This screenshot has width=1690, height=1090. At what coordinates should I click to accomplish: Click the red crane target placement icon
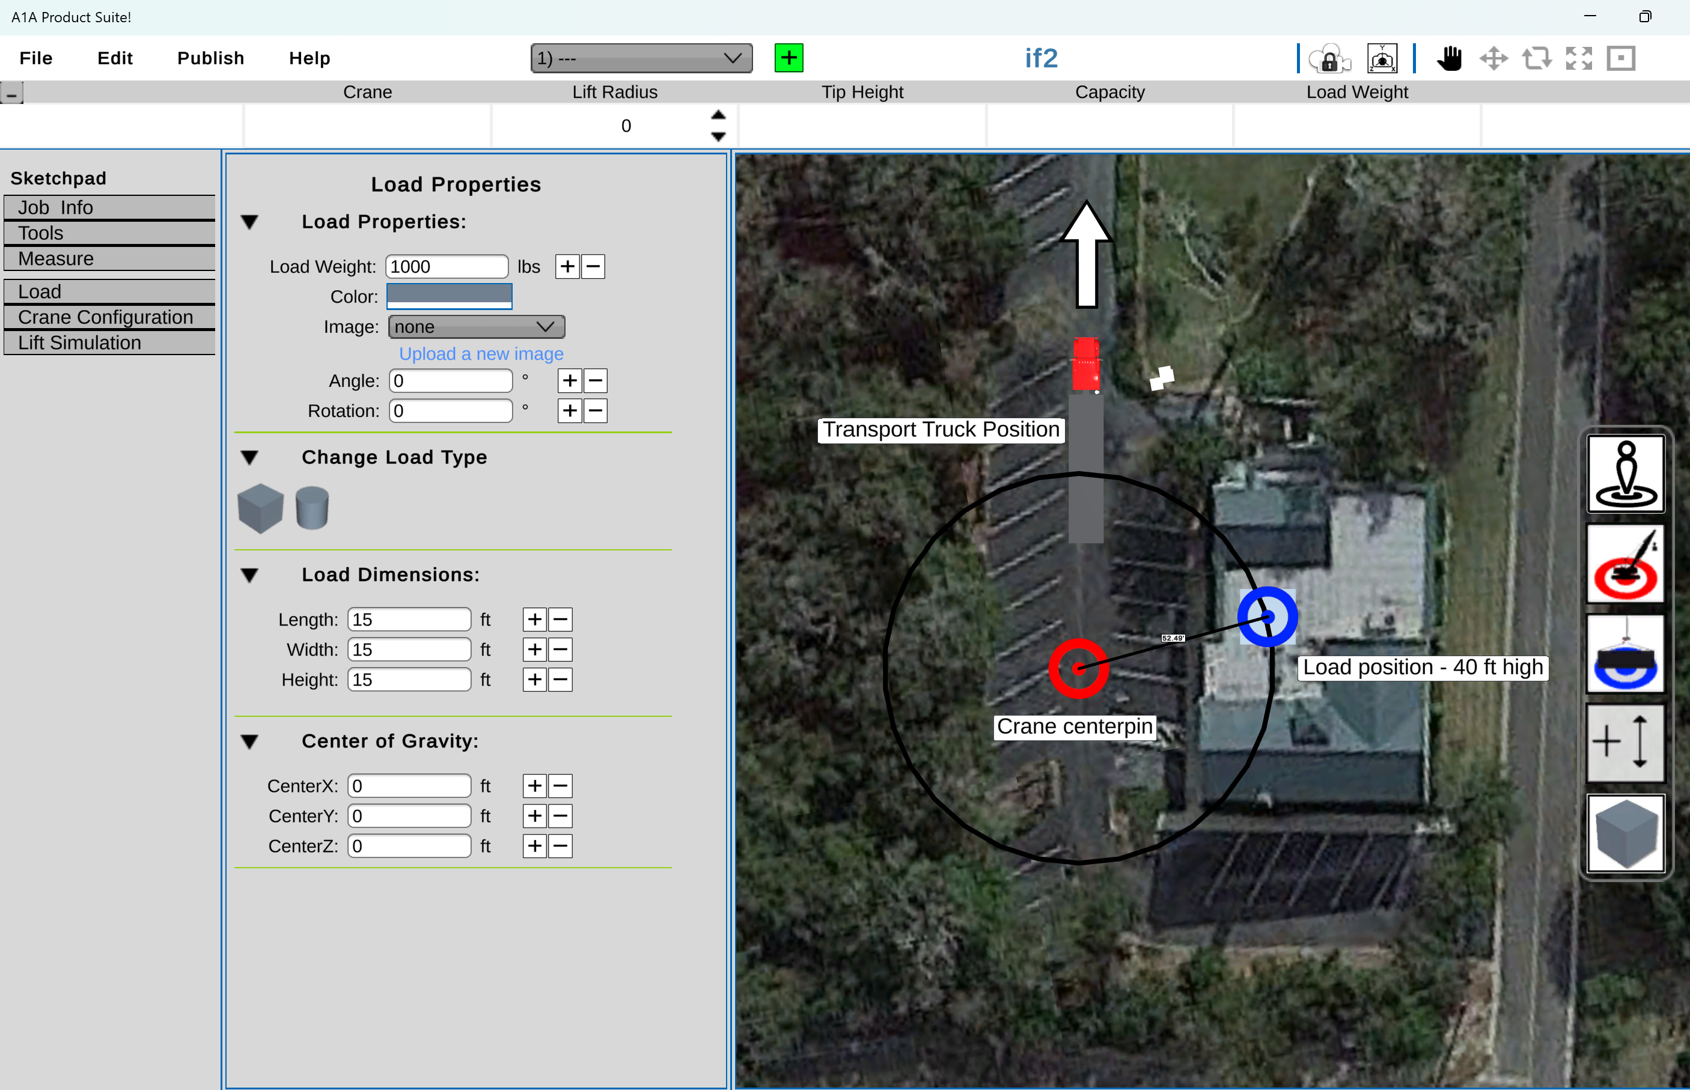(x=1626, y=564)
